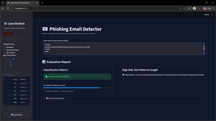Click the email text area scrollbar
Screen dimensions: 216x121
[204, 48]
